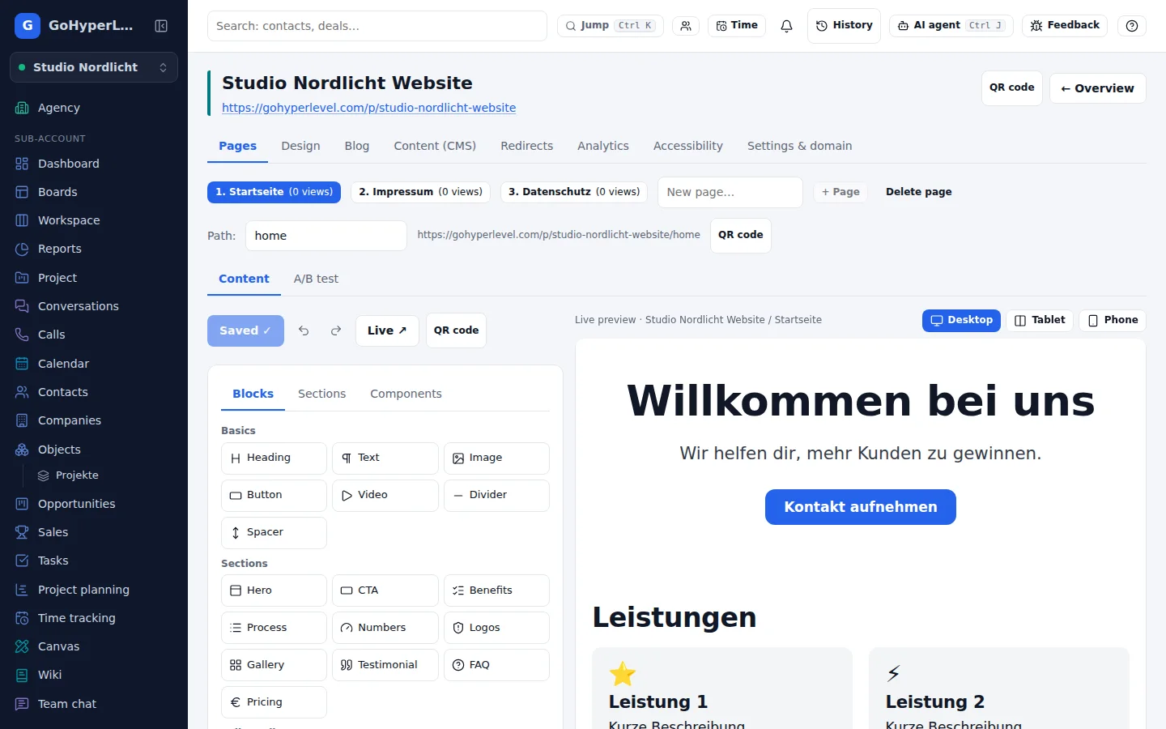Open the notifications bell
1166x729 pixels.
coord(786,26)
